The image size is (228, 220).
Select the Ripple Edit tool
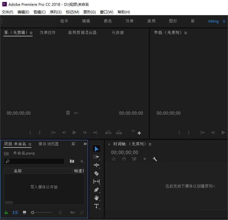click(x=96, y=165)
